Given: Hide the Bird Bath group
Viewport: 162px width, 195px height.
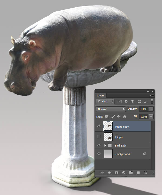Looking at the screenshot, I should pyautogui.click(x=99, y=145).
